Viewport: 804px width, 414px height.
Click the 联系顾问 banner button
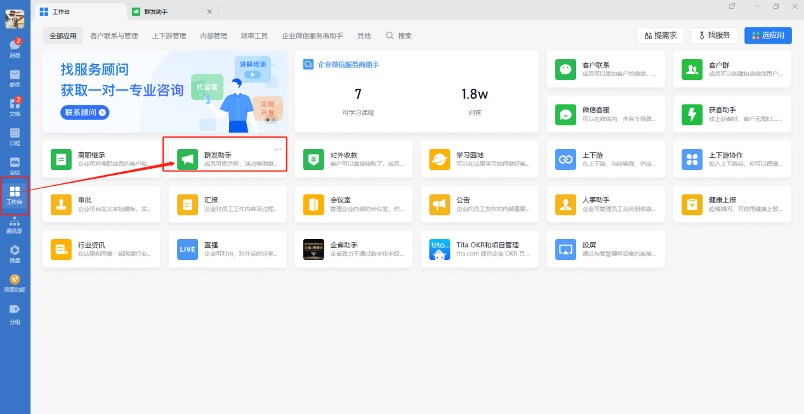point(85,113)
